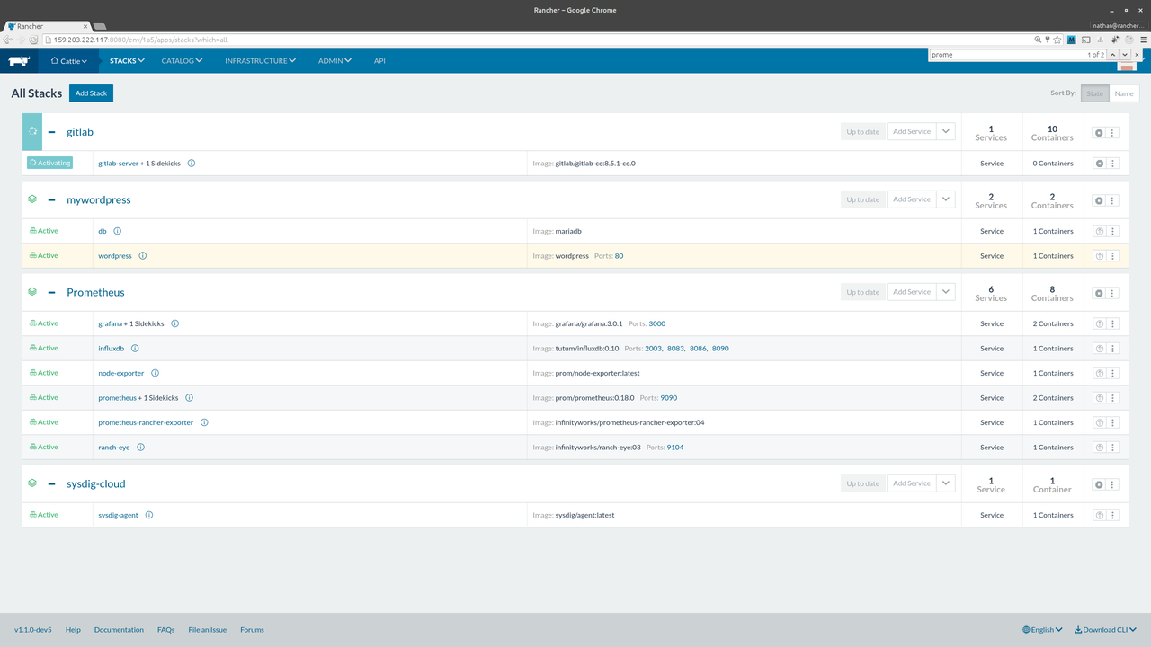
Task: Go to the previous find-in-page match
Action: tap(1112, 55)
